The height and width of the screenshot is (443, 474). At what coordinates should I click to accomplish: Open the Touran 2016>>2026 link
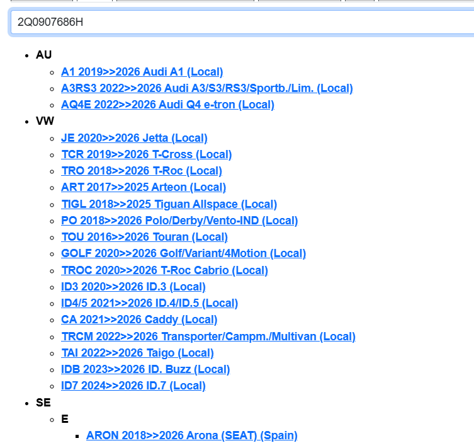[x=144, y=237]
